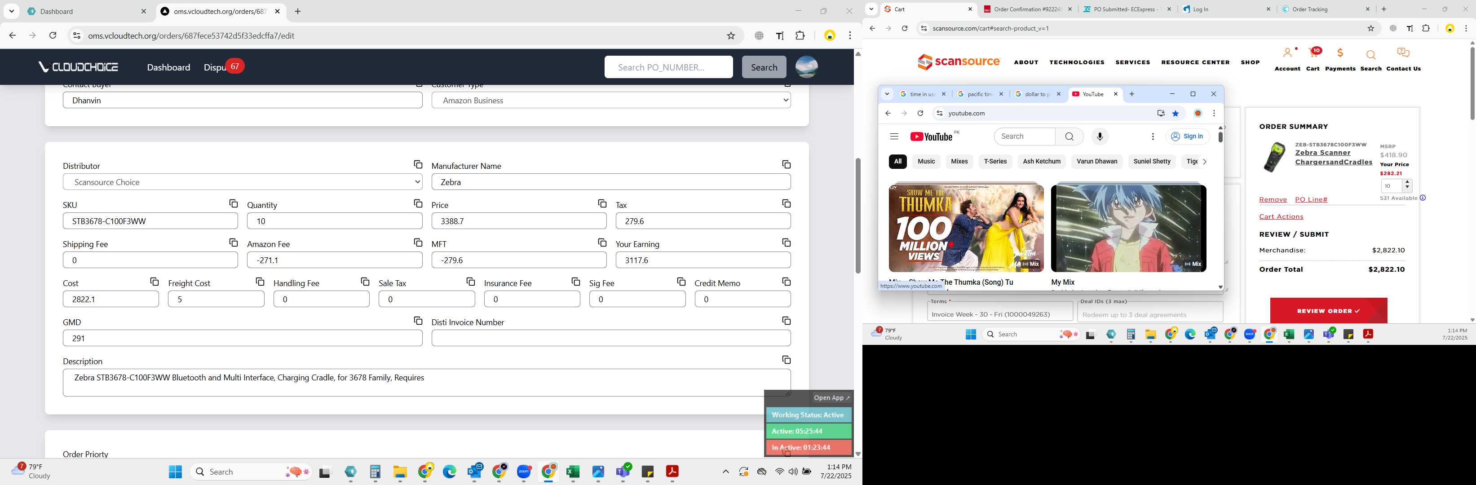Copy the Cost field value
Viewport: 1476px width, 485px height.
[x=154, y=282]
